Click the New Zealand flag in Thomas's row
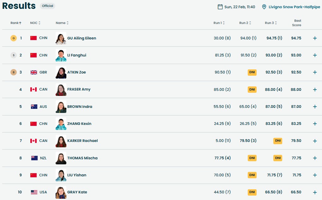This screenshot has width=322, height=200. (x=34, y=158)
